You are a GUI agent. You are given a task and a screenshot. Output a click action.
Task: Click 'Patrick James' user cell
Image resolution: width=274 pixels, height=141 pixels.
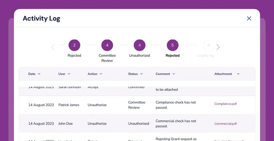pyautogui.click(x=69, y=105)
